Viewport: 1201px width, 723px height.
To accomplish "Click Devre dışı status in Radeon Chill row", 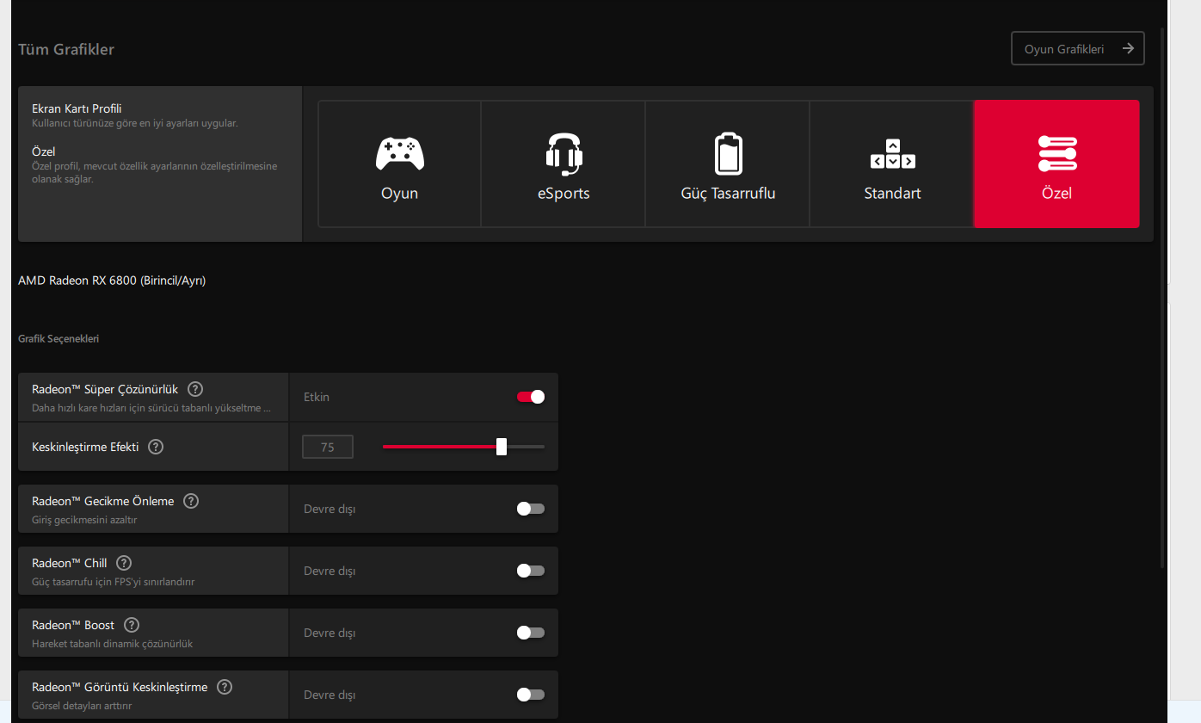I will pos(330,571).
